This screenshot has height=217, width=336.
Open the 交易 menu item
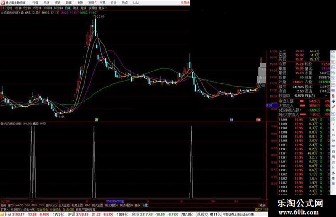[102, 2]
